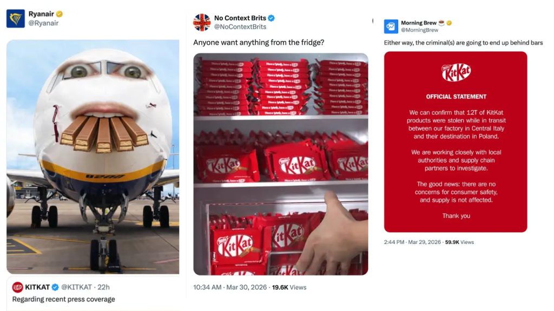Click the KITKAT blue verified checkmark
This screenshot has height=311, width=554.
click(55, 287)
